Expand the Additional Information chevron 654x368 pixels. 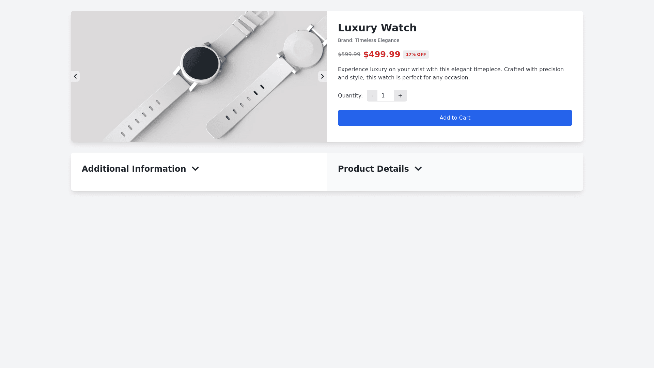195,169
